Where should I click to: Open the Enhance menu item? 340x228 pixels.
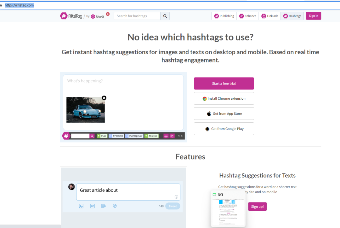(x=247, y=16)
